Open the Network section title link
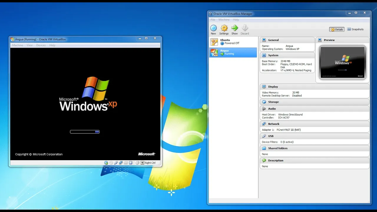 (x=274, y=124)
